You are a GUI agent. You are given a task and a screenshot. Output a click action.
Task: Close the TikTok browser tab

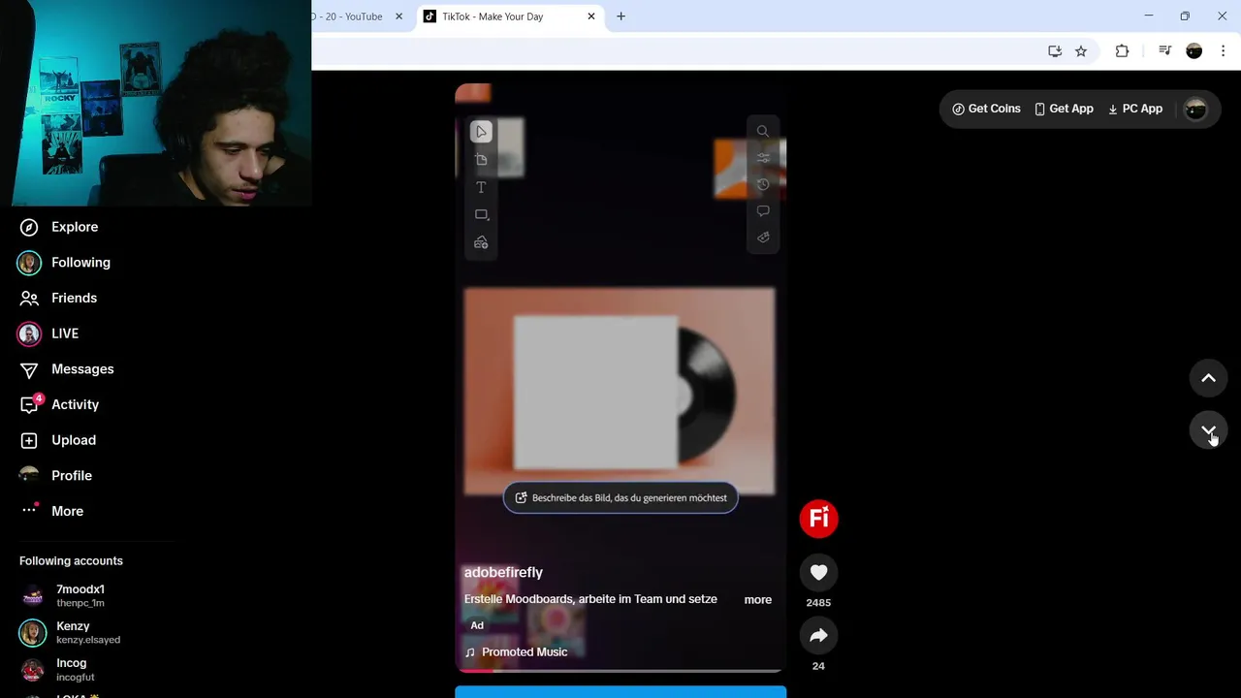tap(590, 16)
